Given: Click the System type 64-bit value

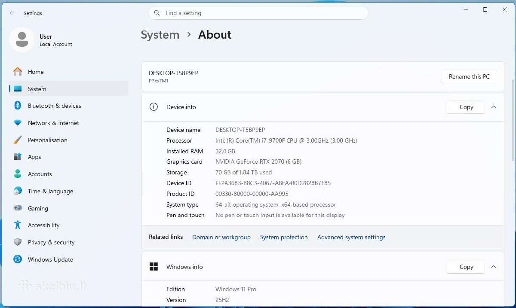Looking at the screenshot, I should [x=276, y=204].
